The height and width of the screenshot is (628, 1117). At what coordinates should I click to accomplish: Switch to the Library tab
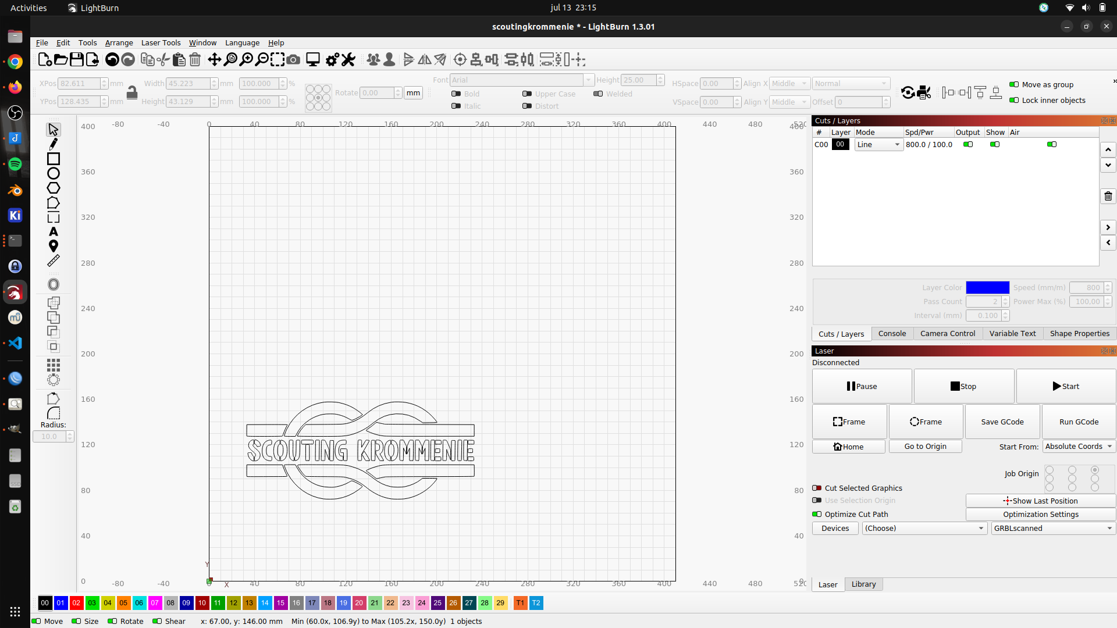coord(863,584)
